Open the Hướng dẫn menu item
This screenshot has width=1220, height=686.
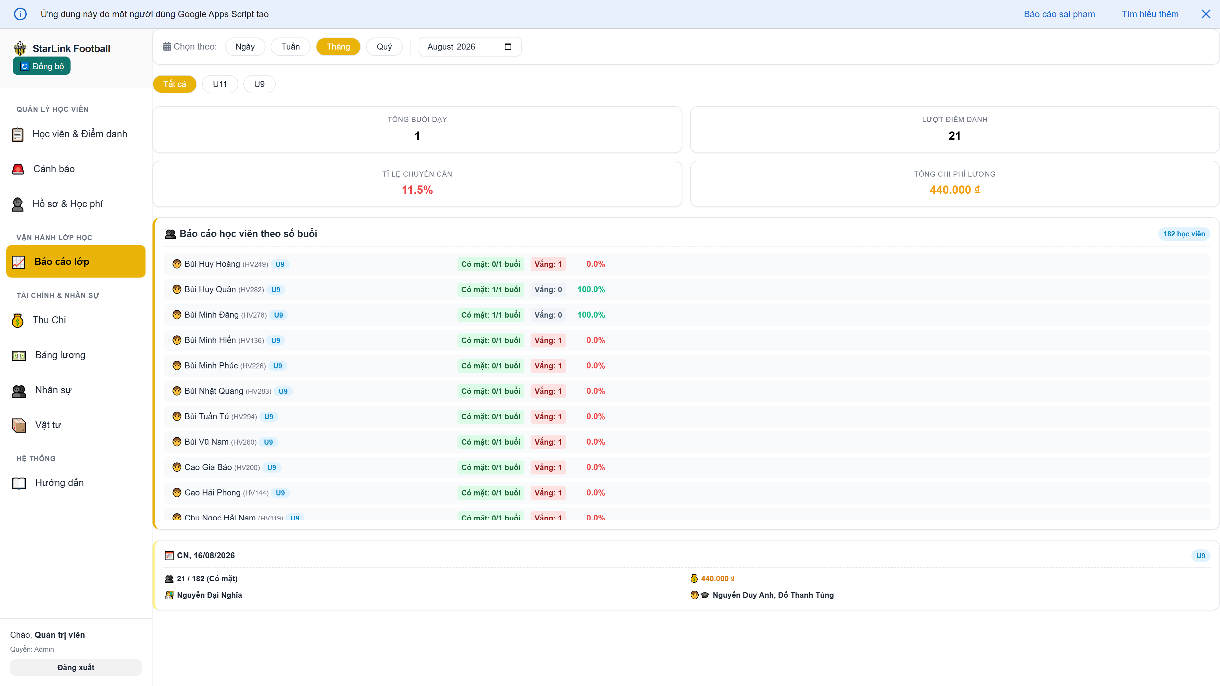(76, 483)
